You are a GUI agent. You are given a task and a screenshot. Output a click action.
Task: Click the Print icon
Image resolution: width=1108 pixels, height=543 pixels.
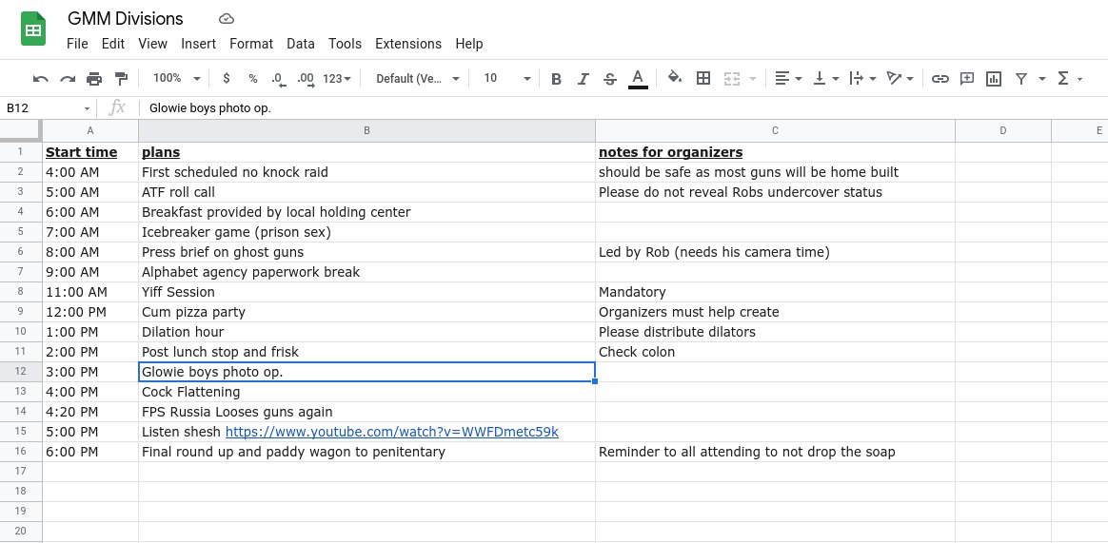(x=94, y=78)
